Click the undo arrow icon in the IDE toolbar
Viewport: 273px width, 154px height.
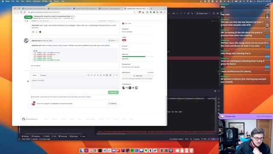(x=192, y=13)
